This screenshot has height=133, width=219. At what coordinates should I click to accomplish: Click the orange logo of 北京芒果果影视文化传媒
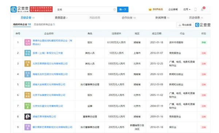click(x=27, y=63)
